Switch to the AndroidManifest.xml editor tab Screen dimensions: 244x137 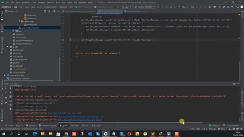(x=136, y=11)
